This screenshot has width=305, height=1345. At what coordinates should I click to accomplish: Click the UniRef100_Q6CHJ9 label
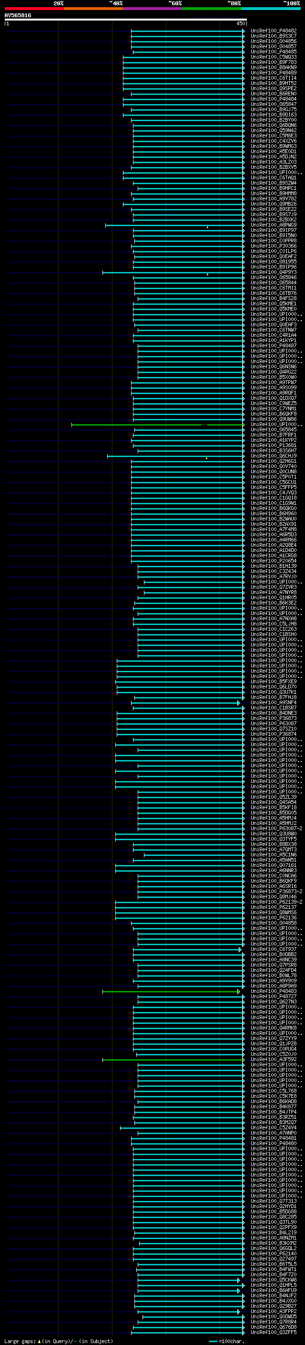click(x=274, y=456)
